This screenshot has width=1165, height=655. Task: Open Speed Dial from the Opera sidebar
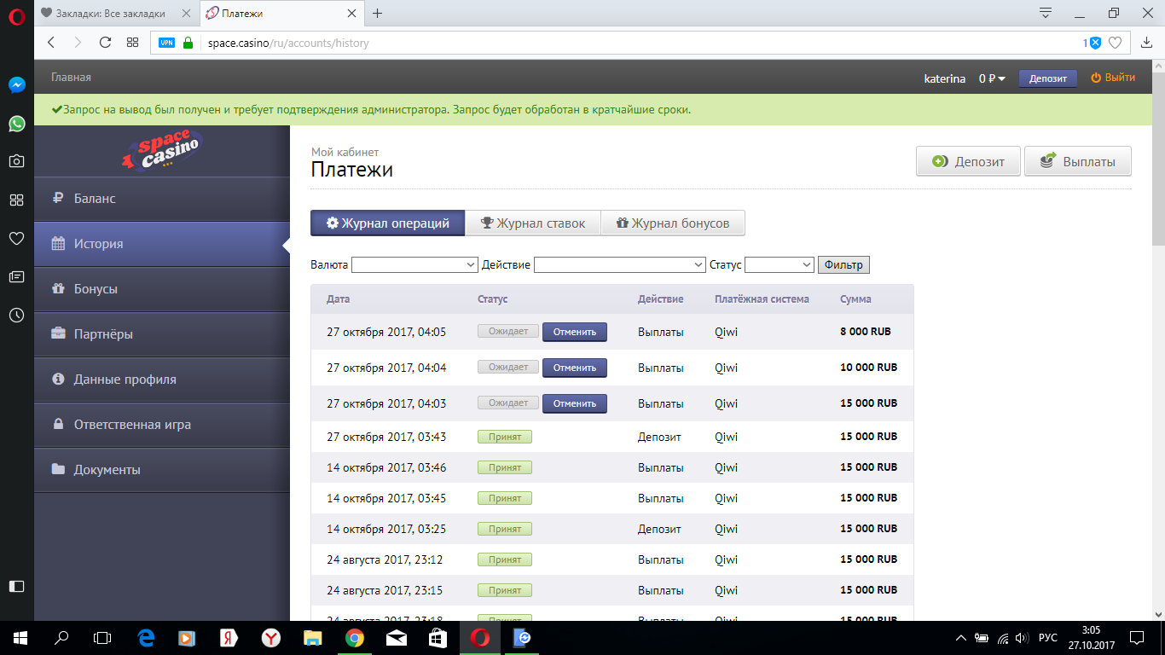pyautogui.click(x=16, y=200)
